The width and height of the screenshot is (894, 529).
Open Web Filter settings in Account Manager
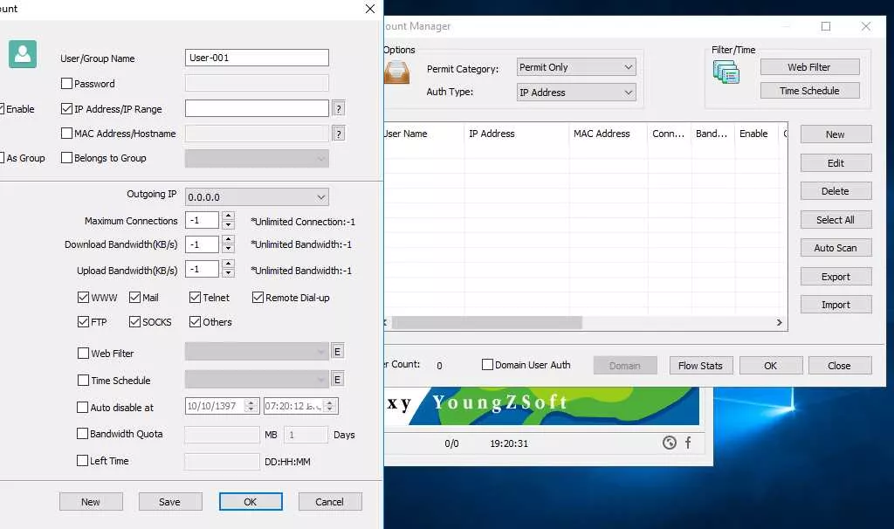tap(809, 67)
